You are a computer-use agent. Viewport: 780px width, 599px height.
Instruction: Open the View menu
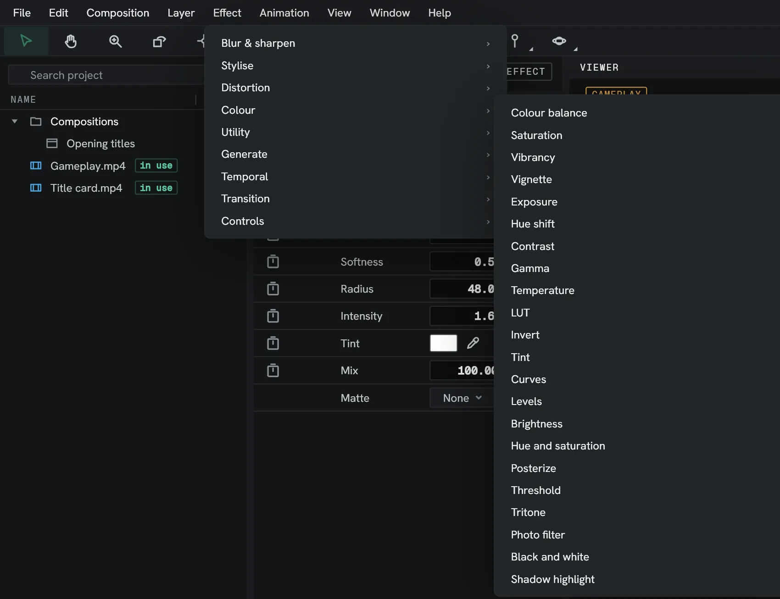click(340, 13)
